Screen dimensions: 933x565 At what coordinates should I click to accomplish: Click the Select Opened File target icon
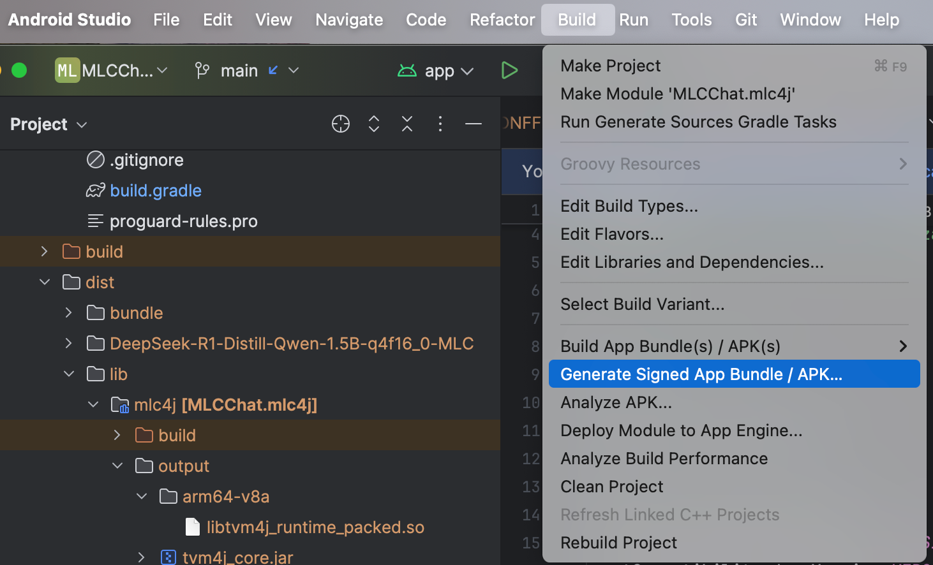(341, 124)
